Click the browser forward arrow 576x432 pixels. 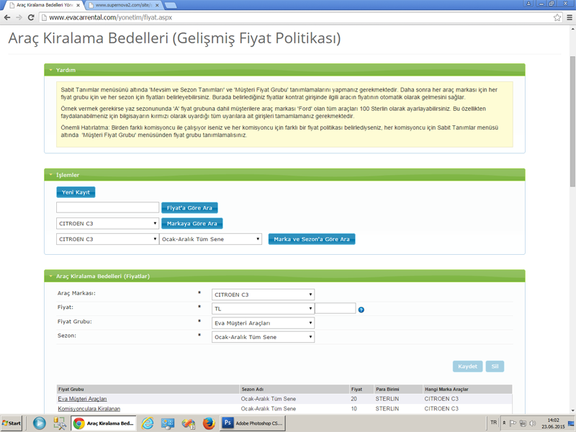click(19, 17)
